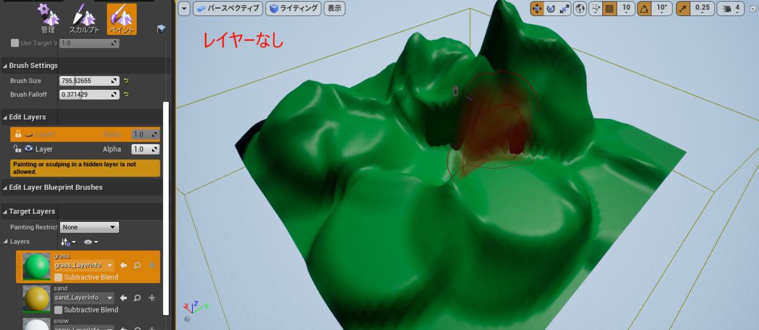The image size is (759, 330).
Task: Browse to grass_LayerInfo with magnifier icon
Action: click(x=137, y=266)
